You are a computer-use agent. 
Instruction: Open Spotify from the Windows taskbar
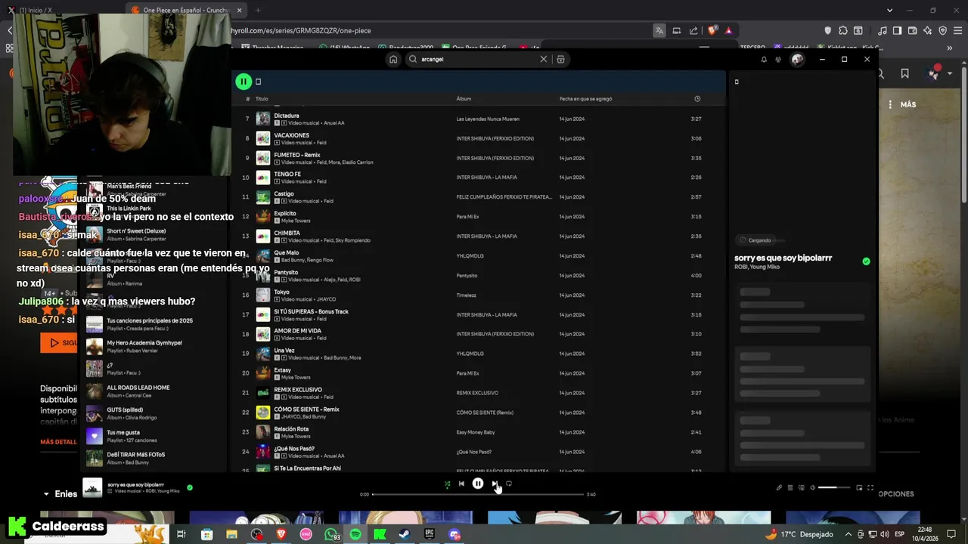tap(355, 534)
